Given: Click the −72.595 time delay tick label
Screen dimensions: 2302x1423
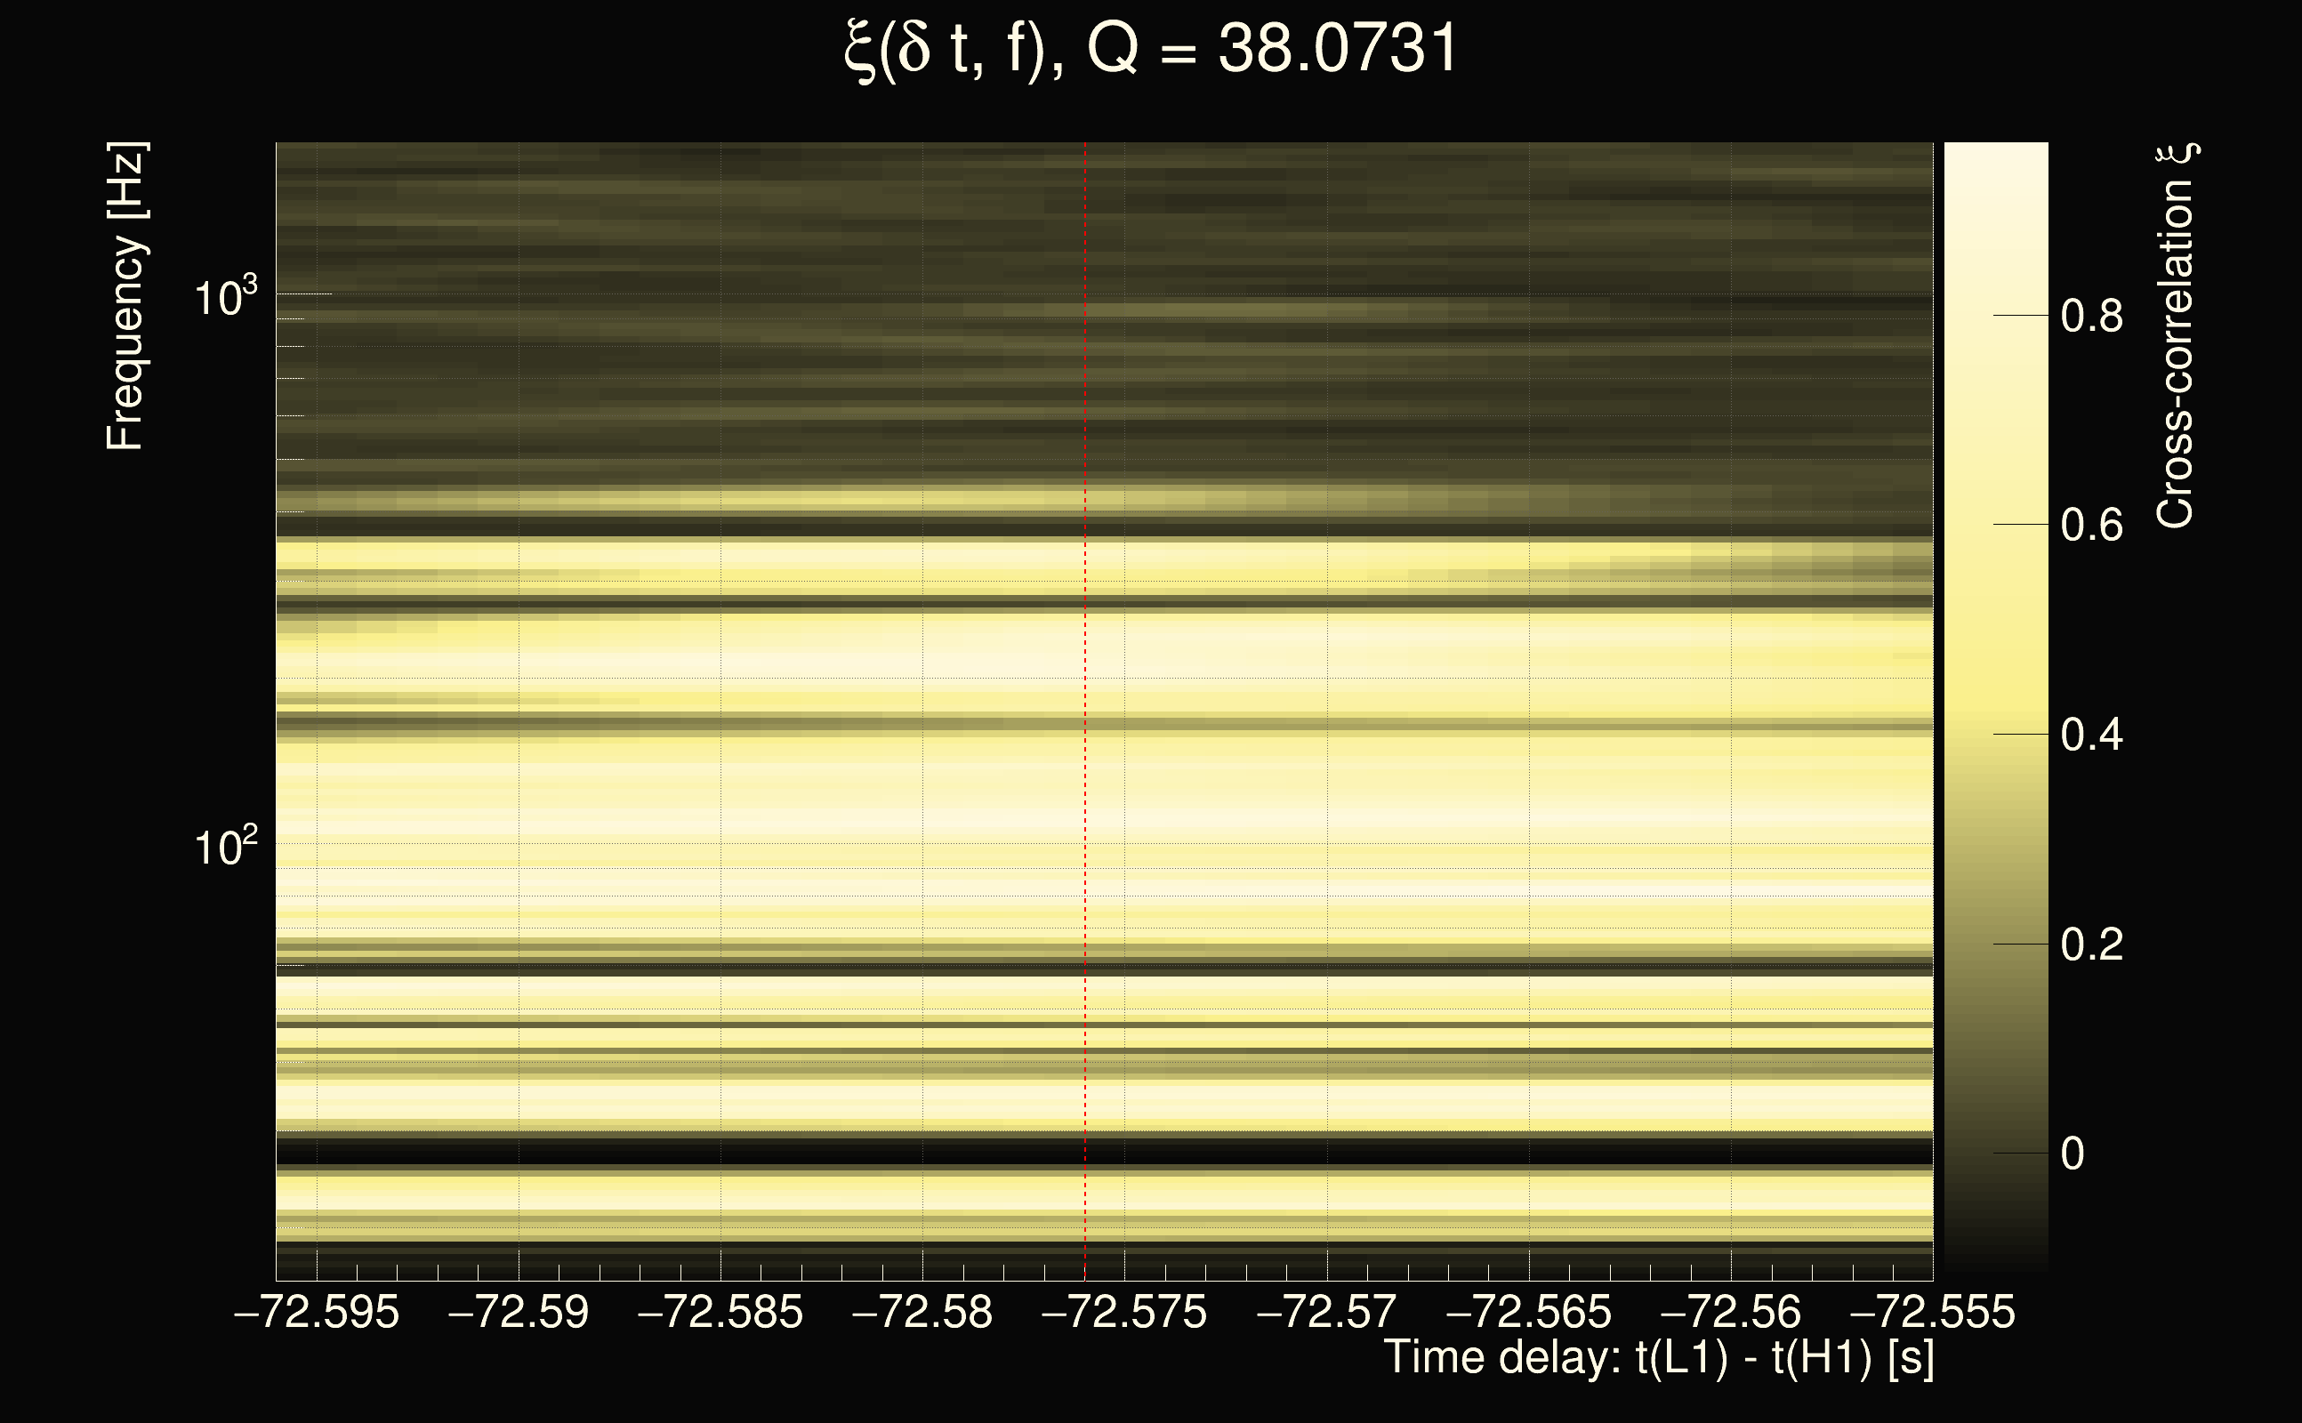Looking at the screenshot, I should 317,1312.
